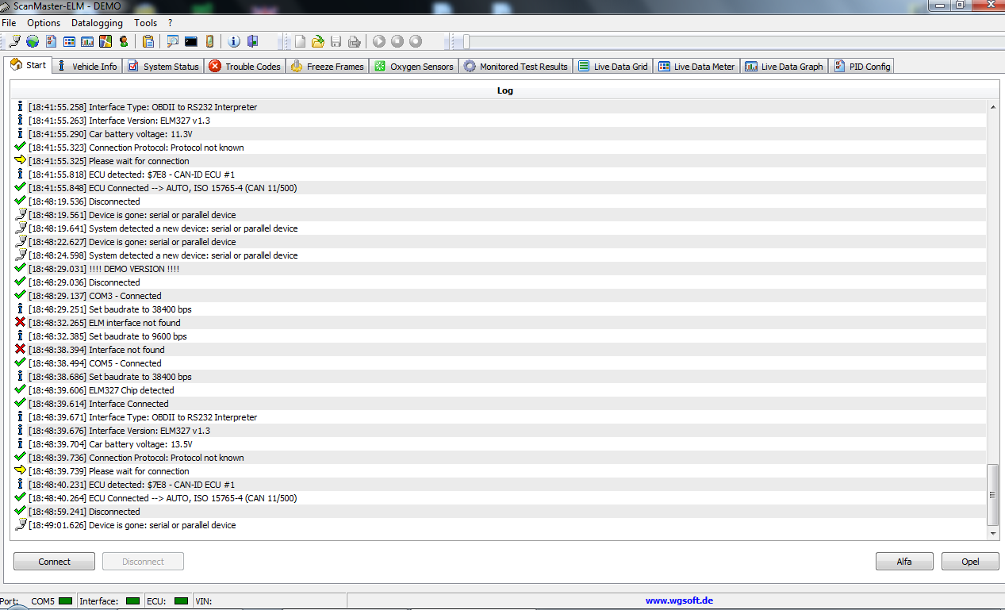The image size is (1005, 610).
Task: Open the www.wgsoft.de link
Action: [x=679, y=600]
